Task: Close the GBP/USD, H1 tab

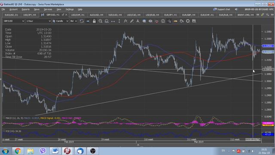Action: [x=66, y=15]
